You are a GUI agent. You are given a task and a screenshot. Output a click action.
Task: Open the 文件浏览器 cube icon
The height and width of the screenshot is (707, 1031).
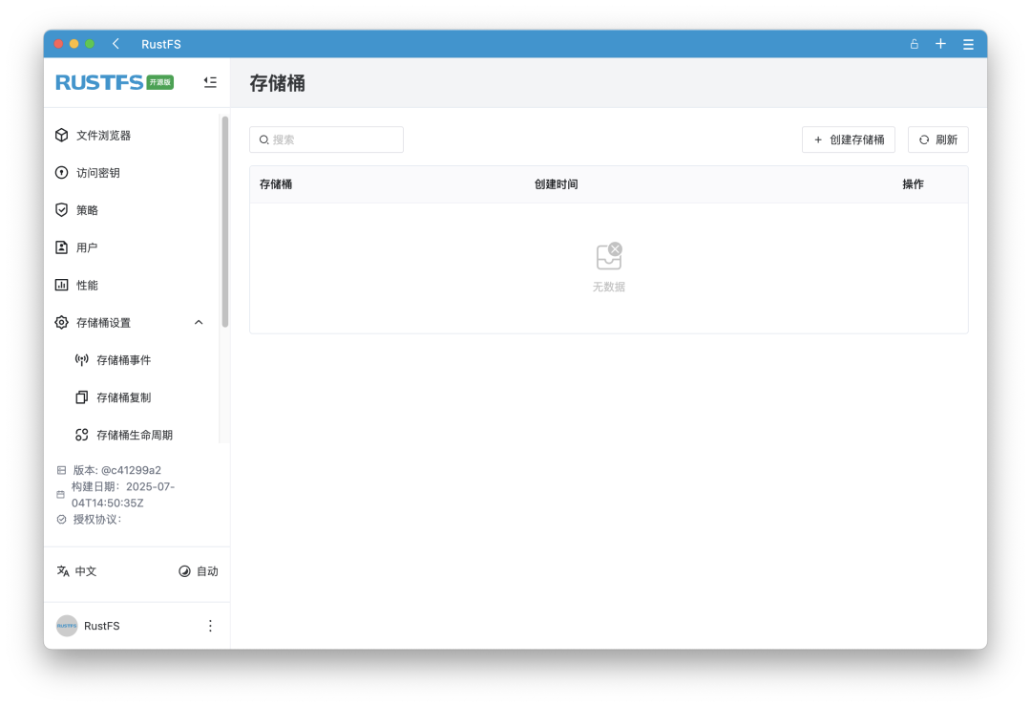[x=61, y=135]
